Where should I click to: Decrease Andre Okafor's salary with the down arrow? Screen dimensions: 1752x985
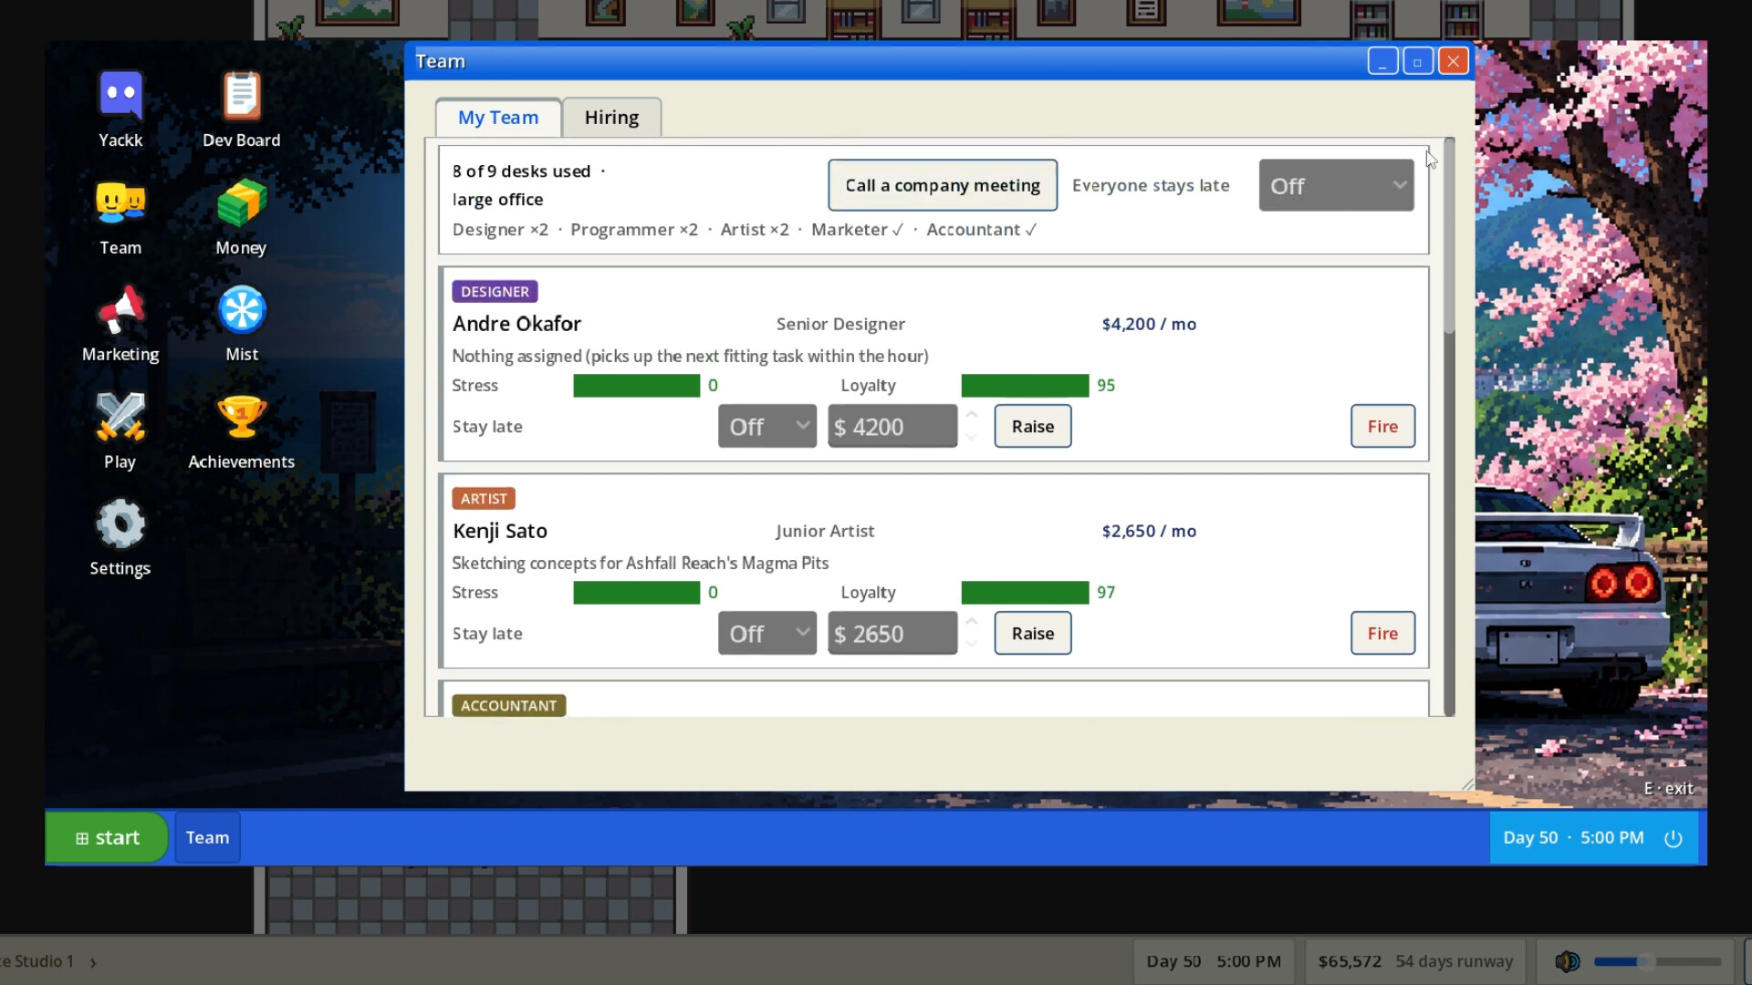[x=972, y=437]
